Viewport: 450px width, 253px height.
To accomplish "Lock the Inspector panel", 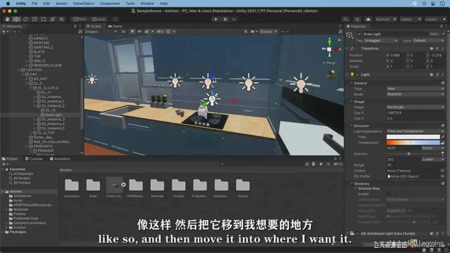I will [x=441, y=26].
